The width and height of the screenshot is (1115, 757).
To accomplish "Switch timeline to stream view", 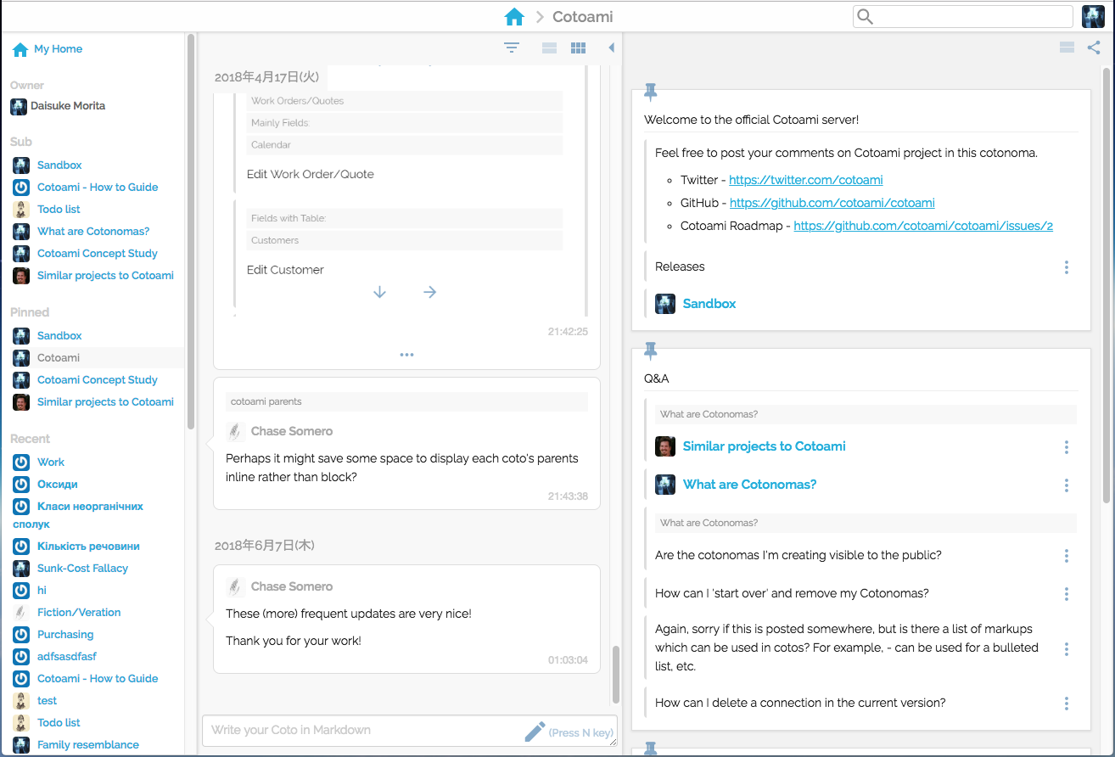I will (549, 48).
